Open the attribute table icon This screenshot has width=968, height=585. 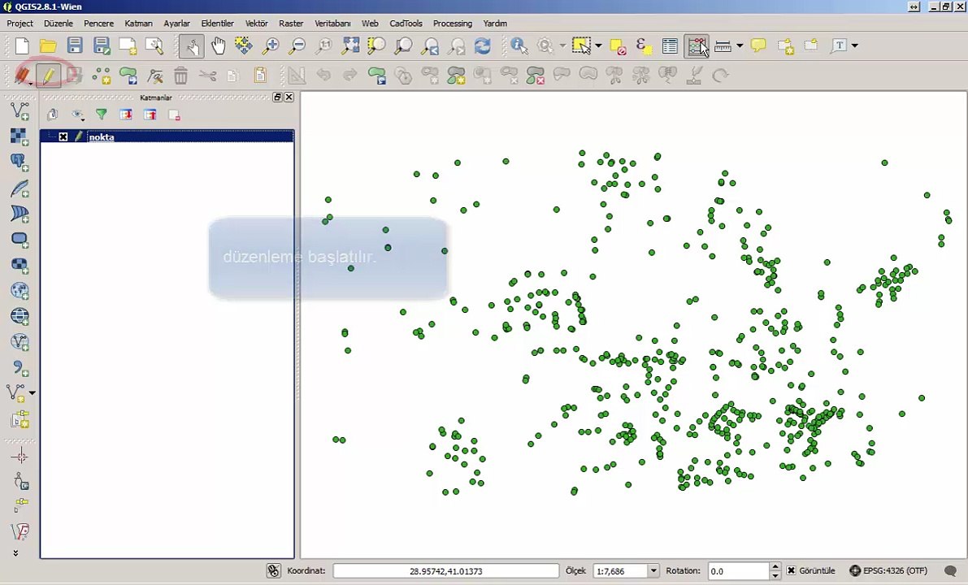coord(669,45)
